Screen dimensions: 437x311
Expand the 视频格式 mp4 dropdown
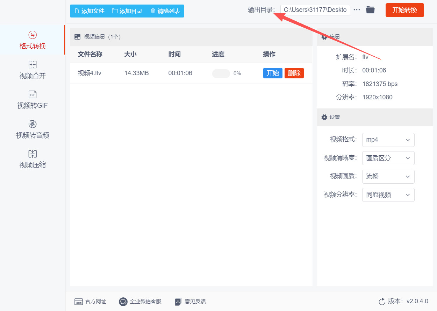pos(388,140)
